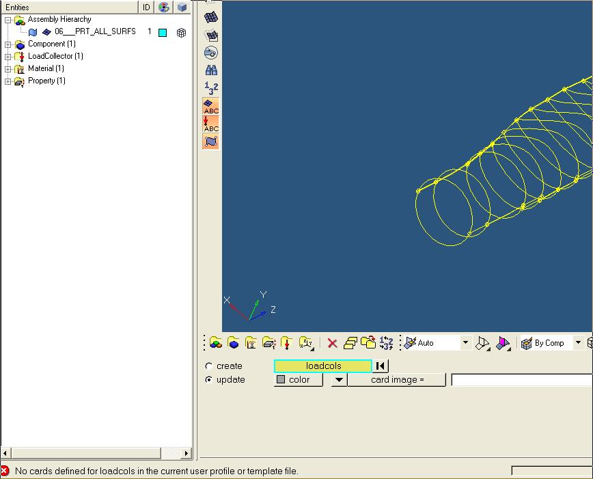Click the ID column header
Image resolution: width=593 pixels, height=479 pixels.
click(x=146, y=7)
